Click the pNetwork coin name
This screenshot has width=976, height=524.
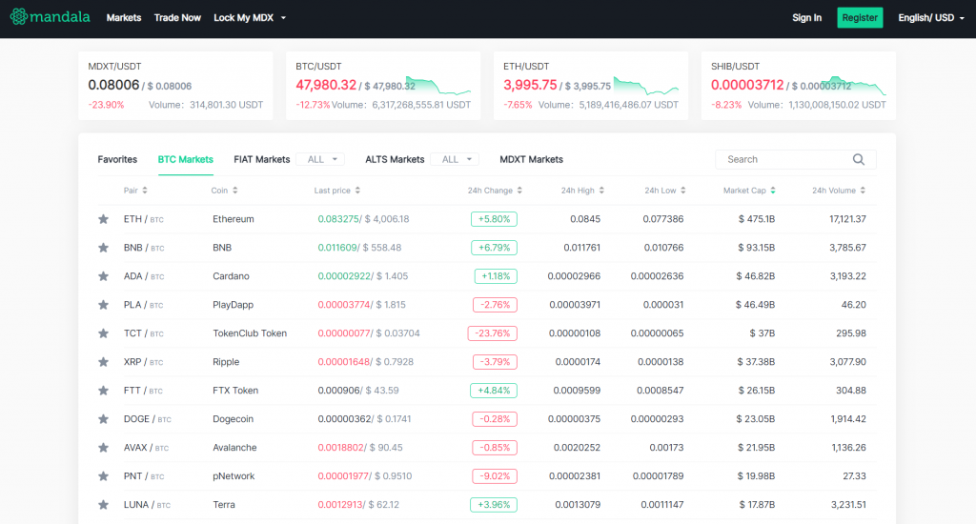[234, 476]
